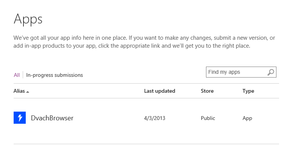This screenshot has height=154, width=295.
Task: Switch to In-progress submissions tab
Action: (55, 75)
